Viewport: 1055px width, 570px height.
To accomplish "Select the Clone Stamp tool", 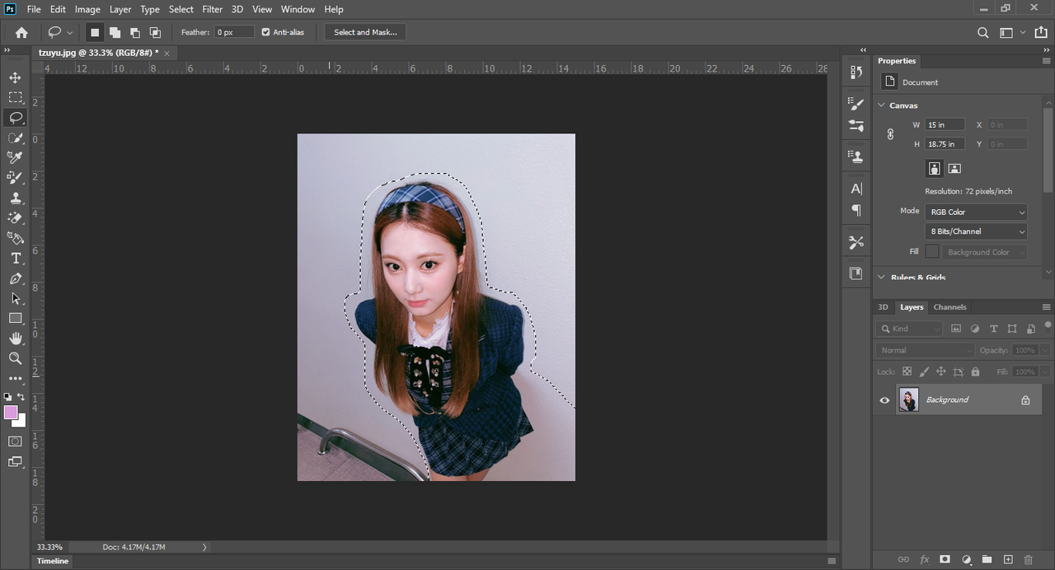I will click(15, 199).
